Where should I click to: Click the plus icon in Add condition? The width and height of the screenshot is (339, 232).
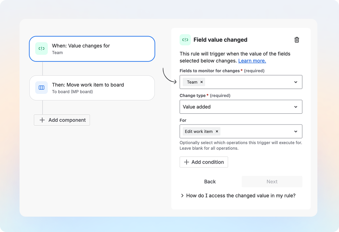tap(187, 162)
